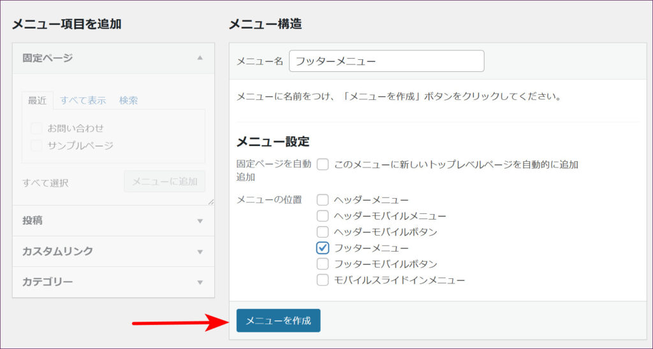Click the メニュー名 text field
Viewport: 653px width, 349px height.
(386, 61)
